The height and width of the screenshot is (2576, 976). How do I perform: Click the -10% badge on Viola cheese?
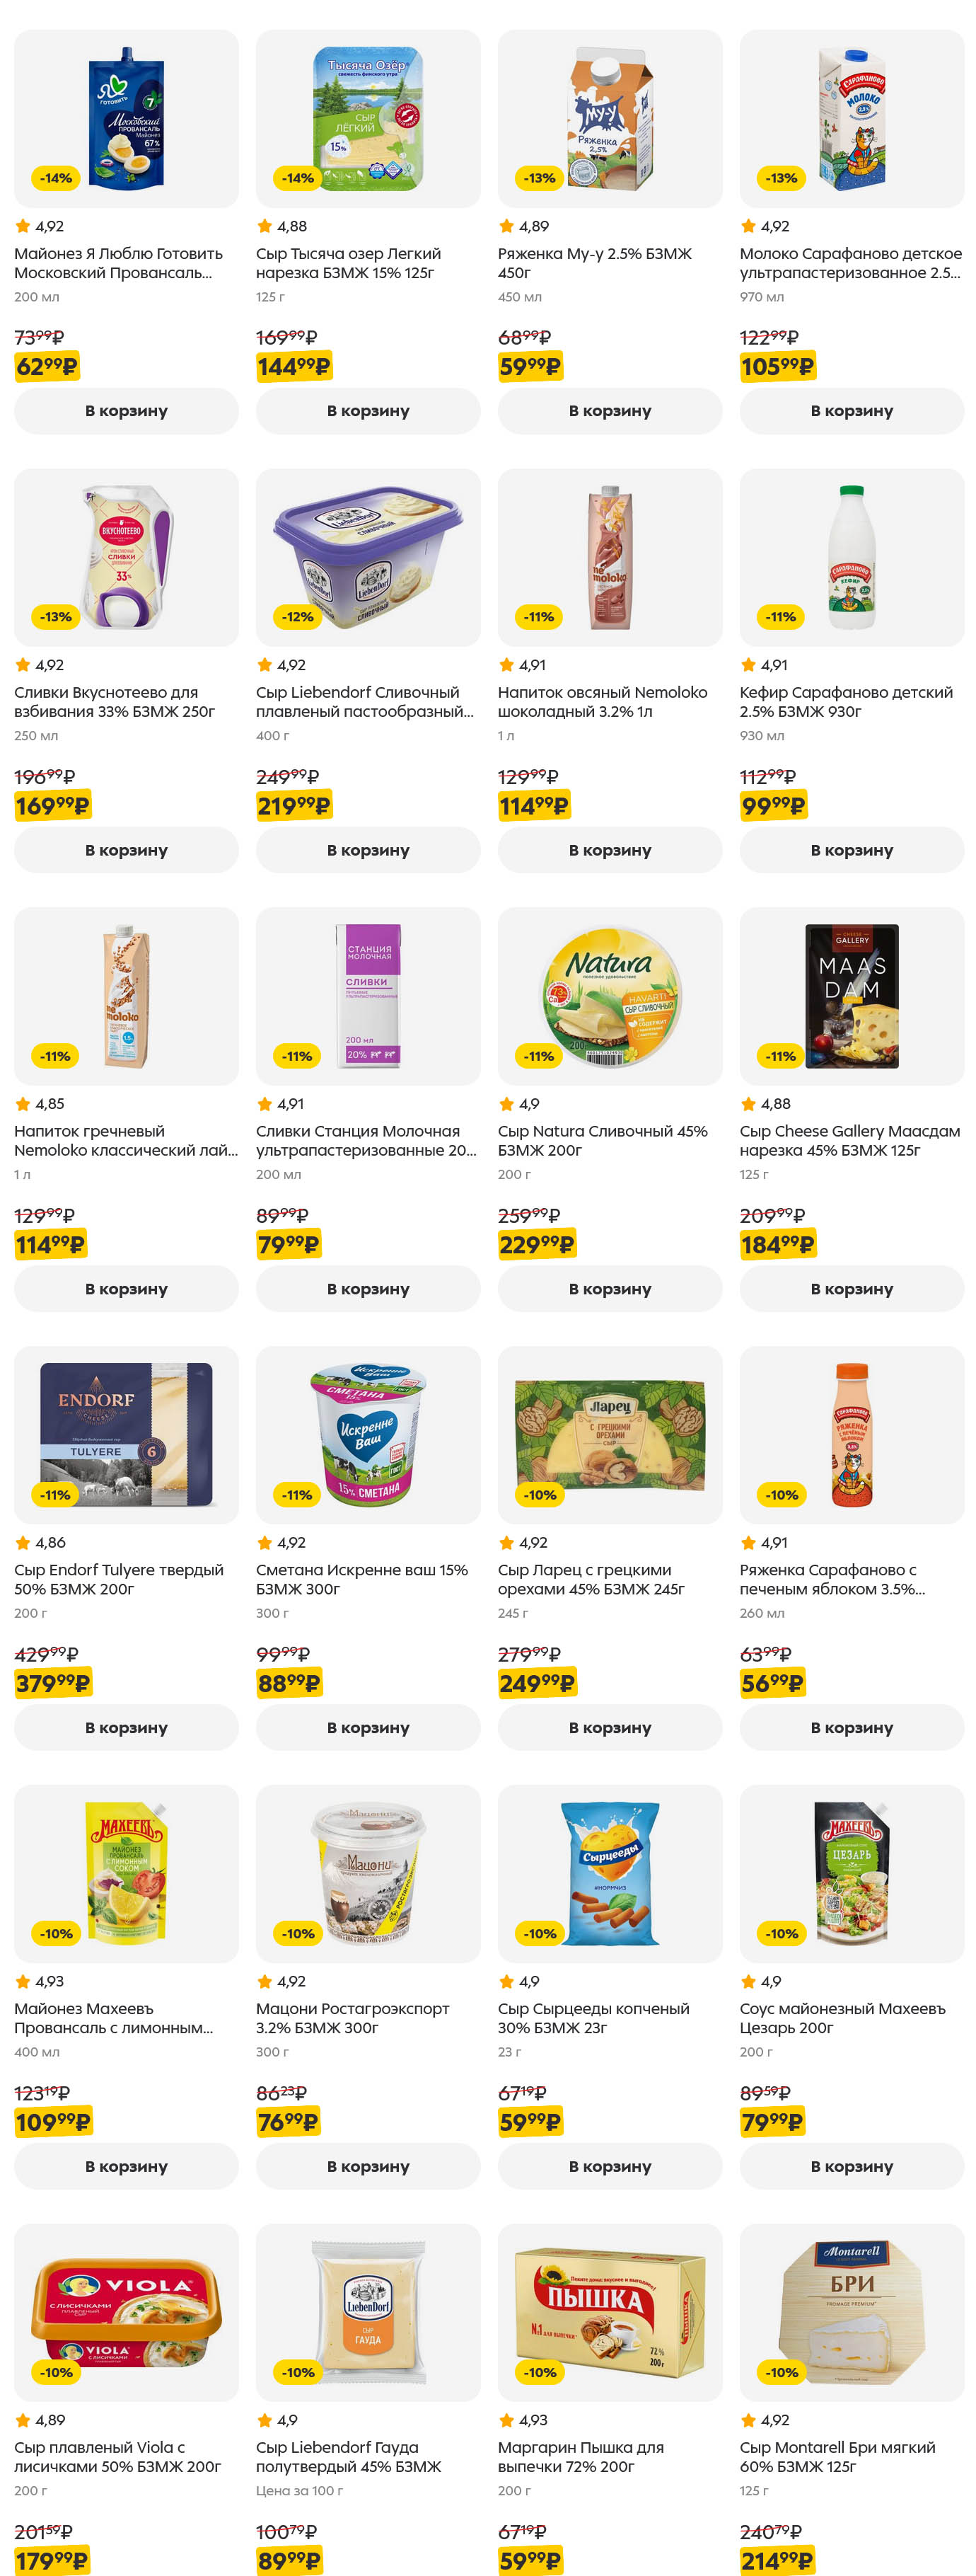click(56, 2372)
